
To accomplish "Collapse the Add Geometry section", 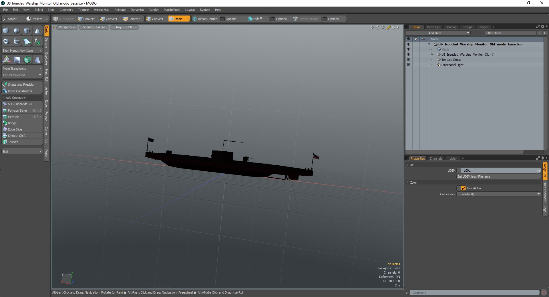I will (3, 98).
